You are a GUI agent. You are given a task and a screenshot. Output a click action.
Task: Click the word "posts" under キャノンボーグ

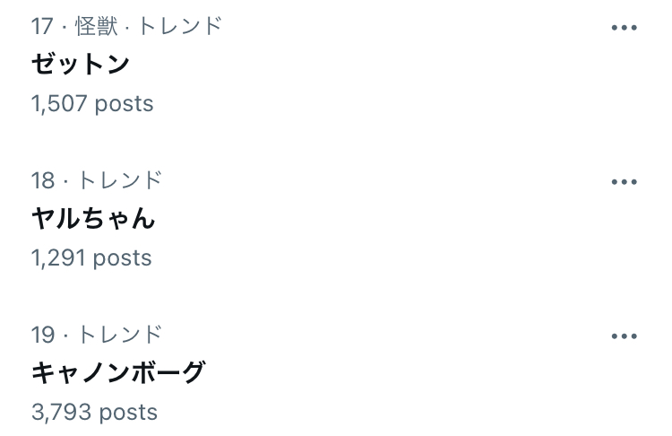pyautogui.click(x=128, y=413)
